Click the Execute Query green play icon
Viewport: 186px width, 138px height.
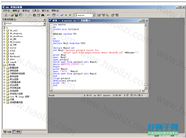coord(66,15)
